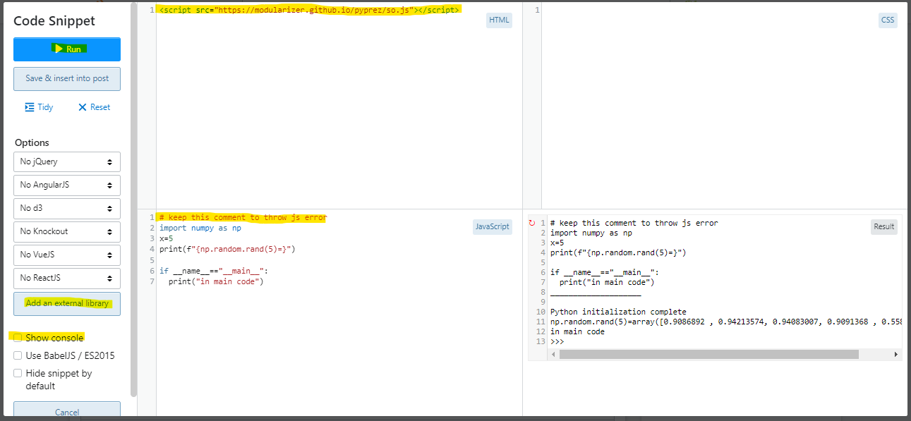The height and width of the screenshot is (421, 911).
Task: Click the script src line in HTML editor
Action: coord(310,10)
